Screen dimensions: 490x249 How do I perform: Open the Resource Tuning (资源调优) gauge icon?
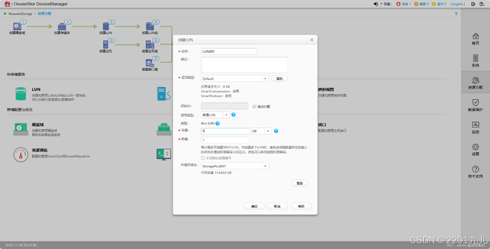pyautogui.click(x=20, y=154)
